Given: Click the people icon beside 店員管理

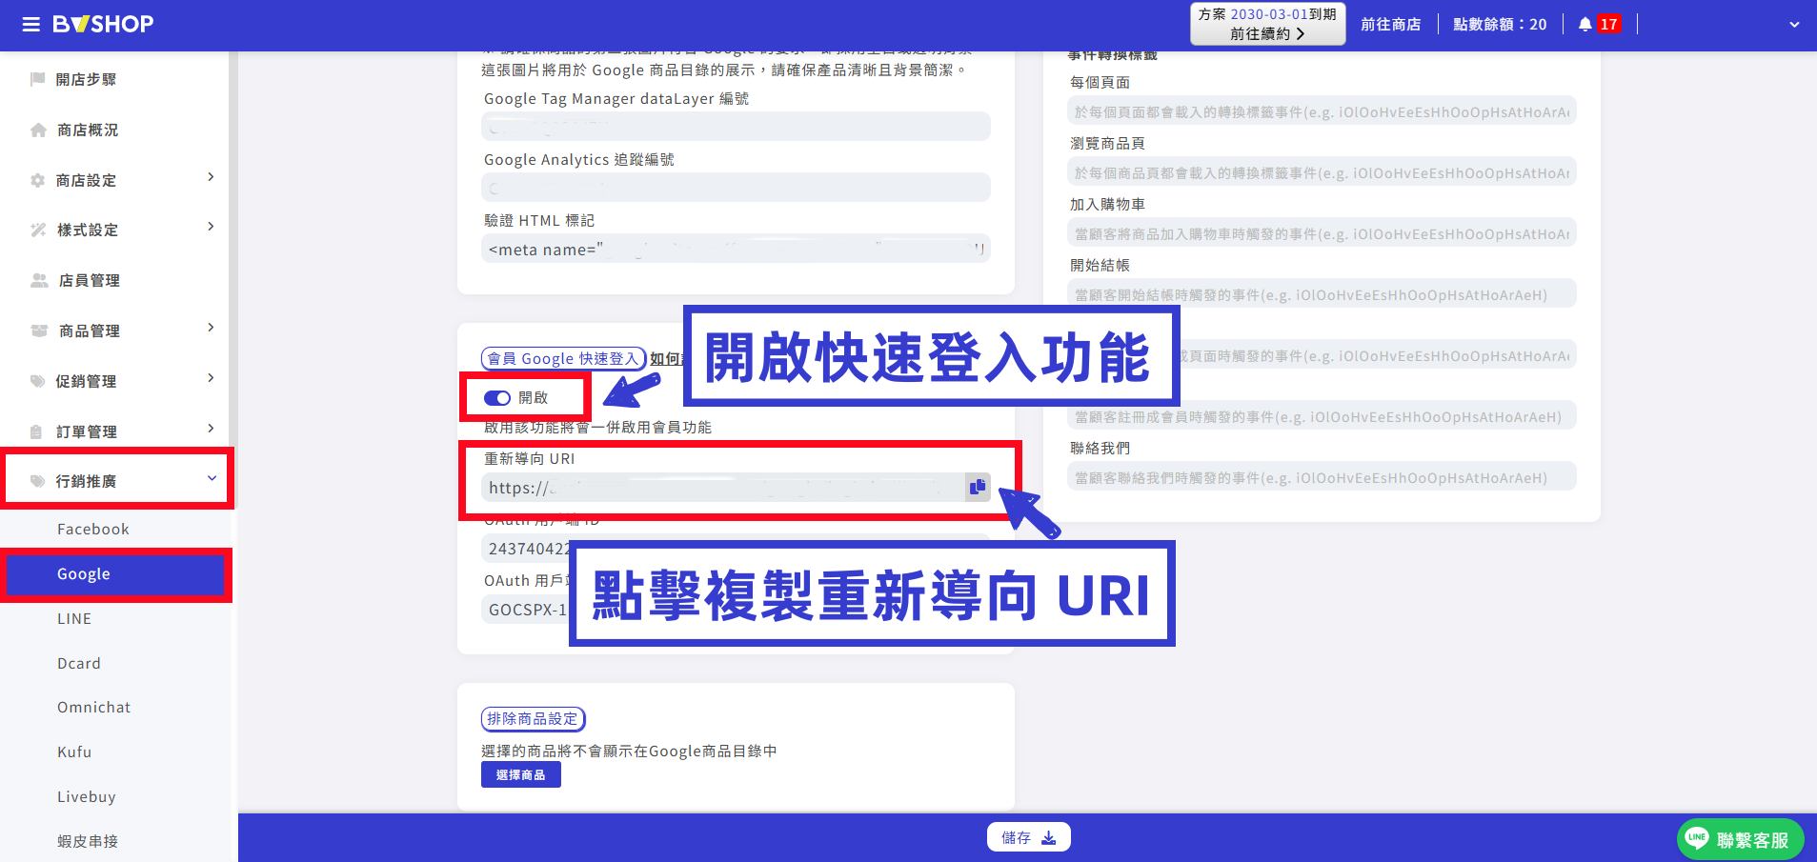Looking at the screenshot, I should (39, 280).
